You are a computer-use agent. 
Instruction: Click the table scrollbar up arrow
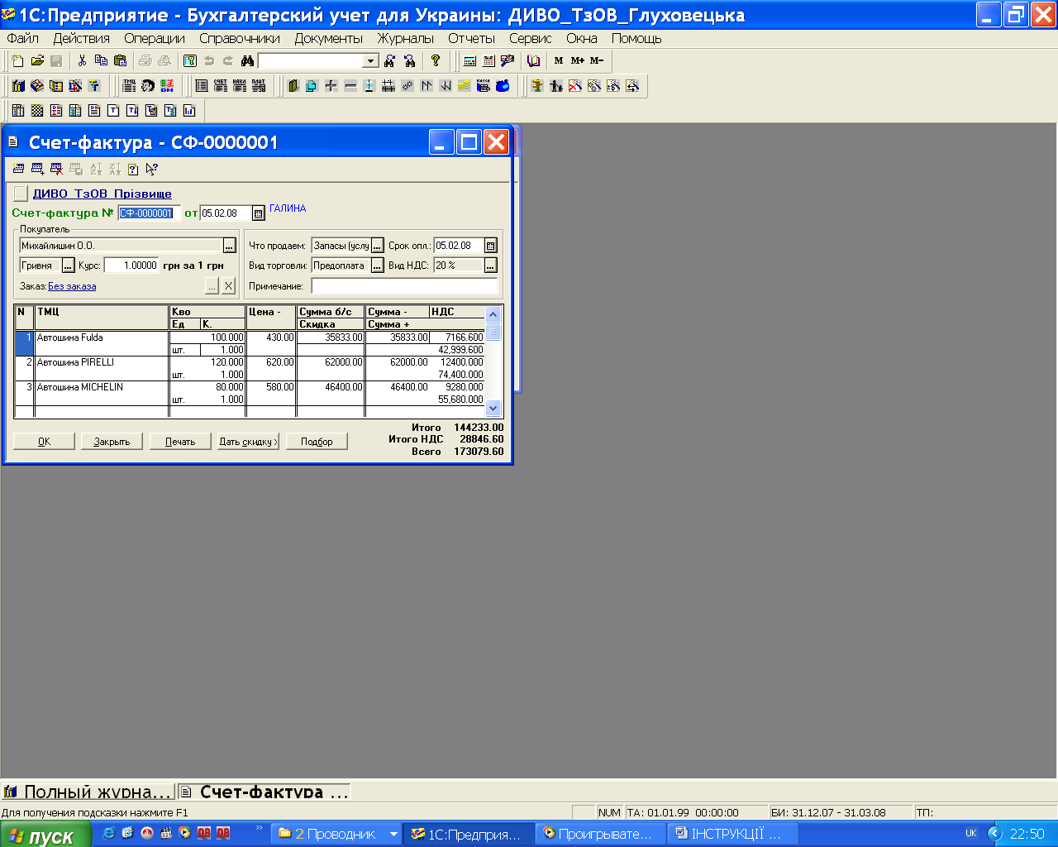[493, 314]
